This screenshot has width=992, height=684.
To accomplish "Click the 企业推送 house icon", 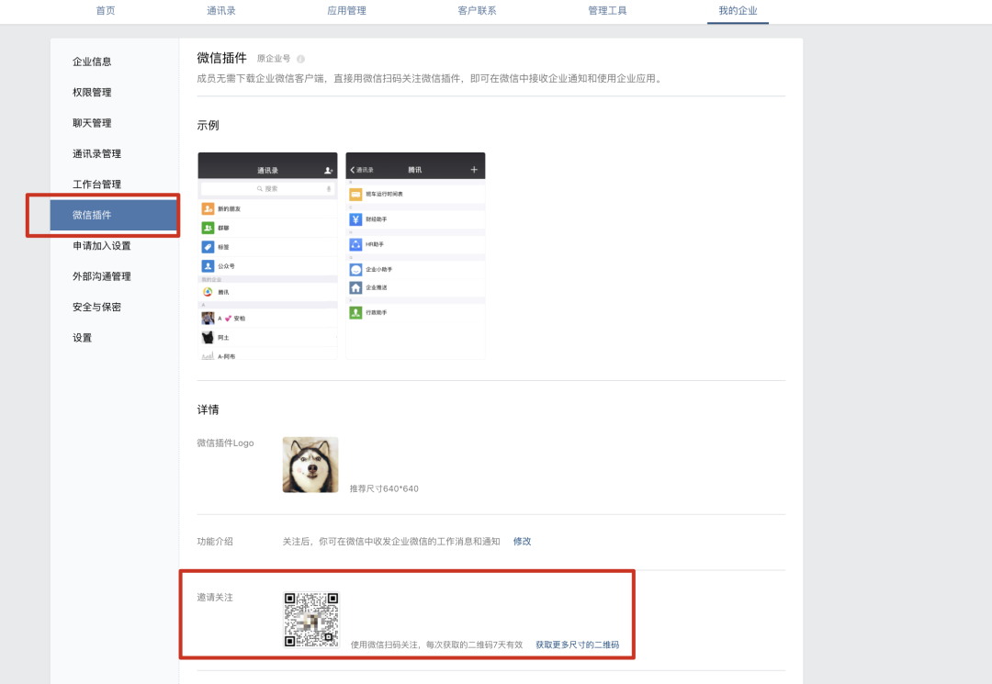I will point(355,287).
